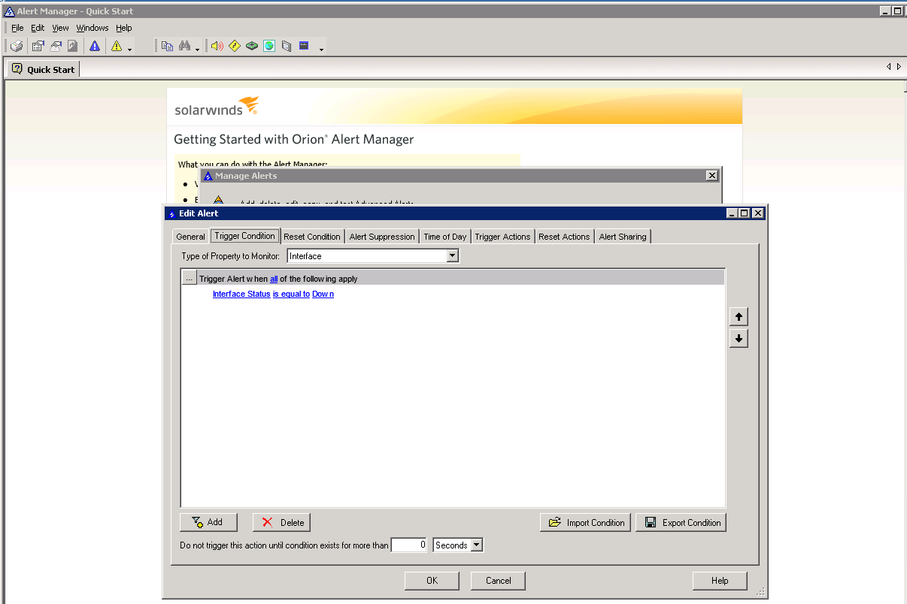
Task: Click the ellipsis button beside Trigger Alert
Action: coord(190,279)
